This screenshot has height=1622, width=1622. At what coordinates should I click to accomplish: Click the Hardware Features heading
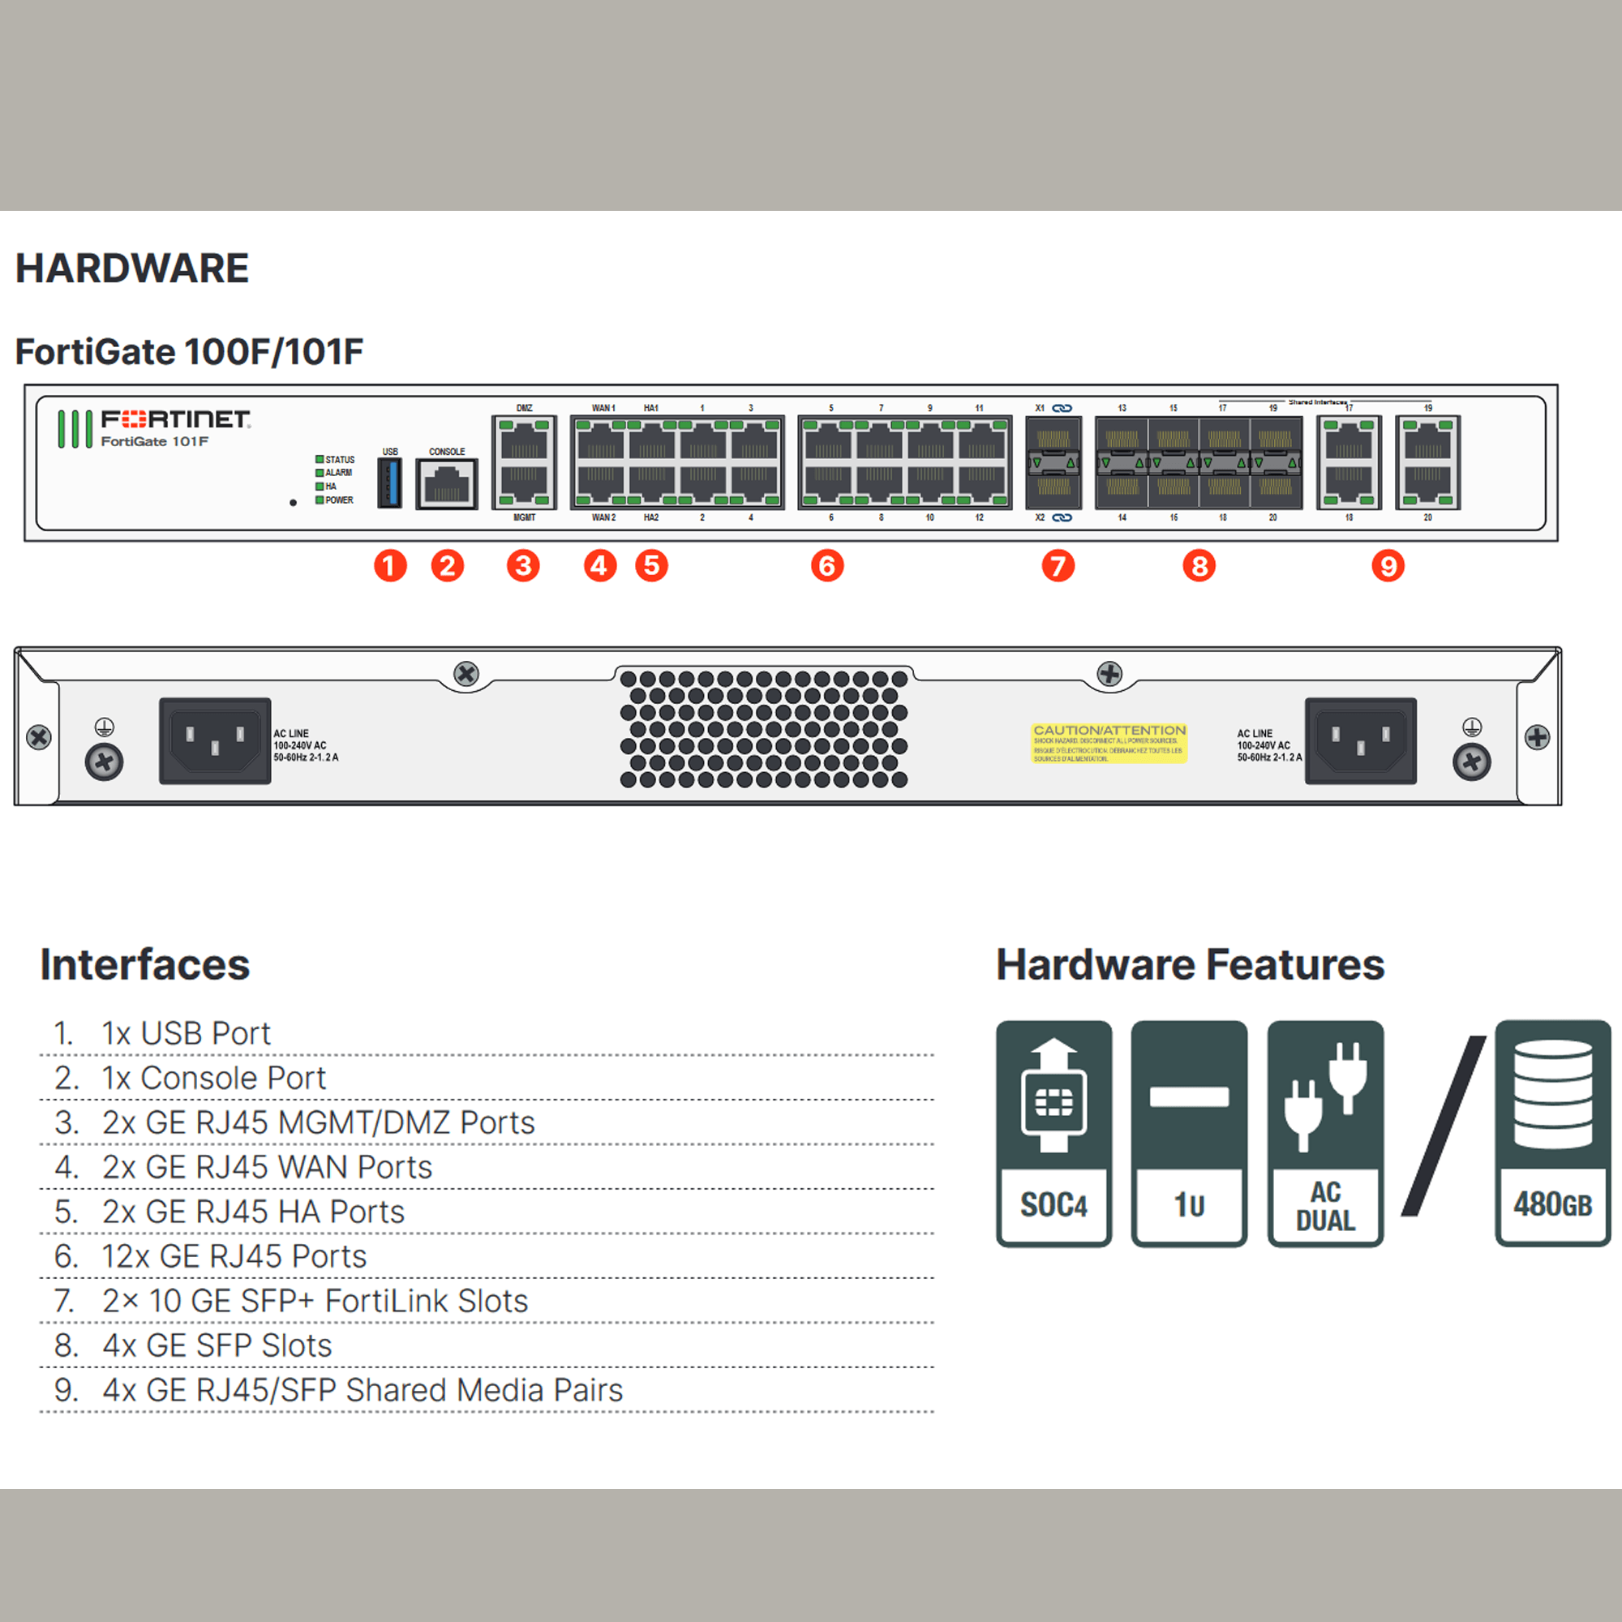pos(1190,963)
